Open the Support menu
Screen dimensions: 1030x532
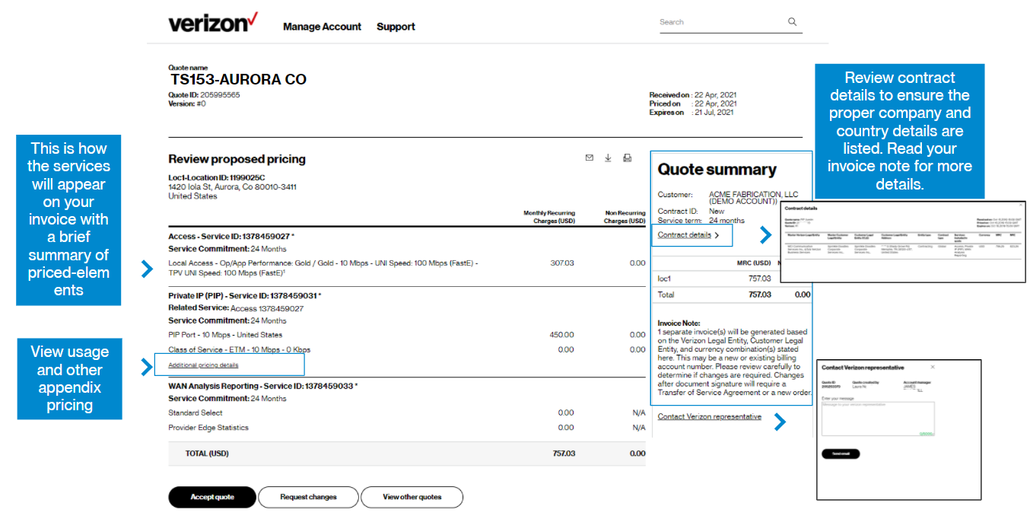pos(396,27)
